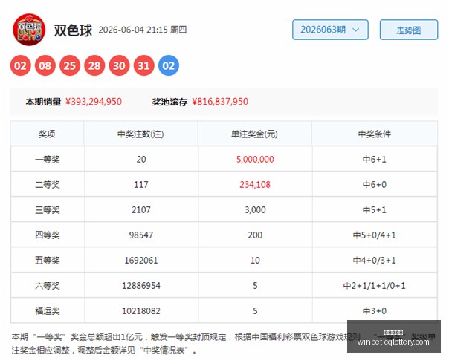Image resolution: width=449 pixels, height=361 pixels.
Task: Click the 中奖条件 column header
Action: [x=374, y=134]
